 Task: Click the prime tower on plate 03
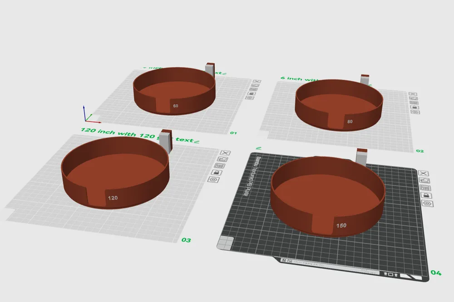tap(166, 141)
